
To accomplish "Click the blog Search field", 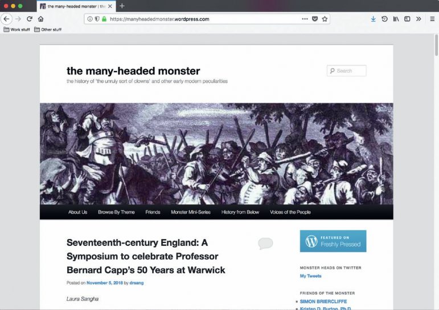I will pos(346,70).
